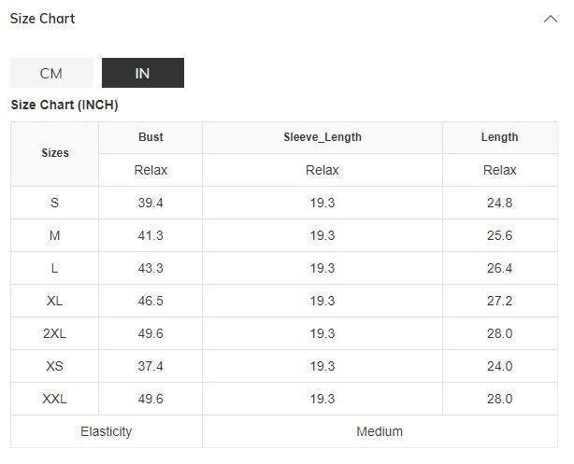Click the L length value 26.4

coord(499,268)
